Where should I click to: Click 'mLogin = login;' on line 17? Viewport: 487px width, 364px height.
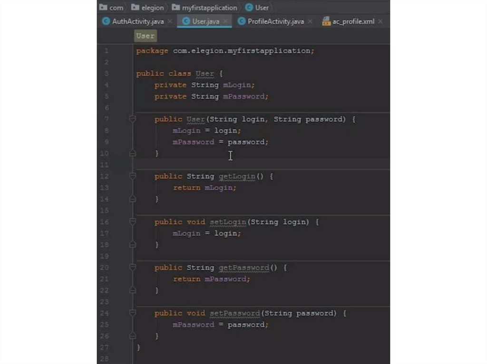(207, 233)
